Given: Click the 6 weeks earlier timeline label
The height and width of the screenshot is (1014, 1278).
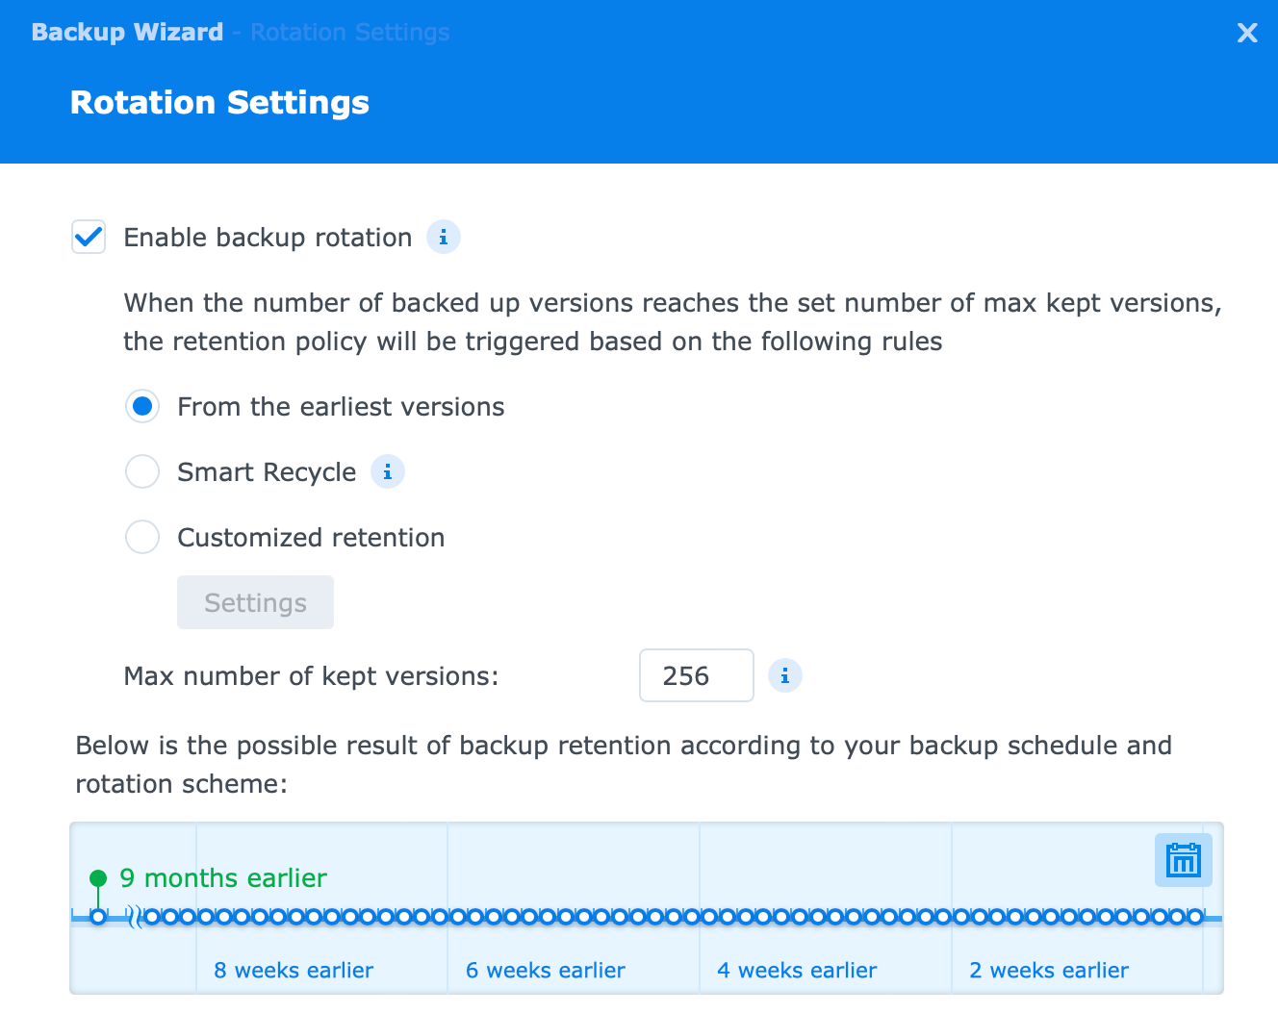Looking at the screenshot, I should 546,970.
